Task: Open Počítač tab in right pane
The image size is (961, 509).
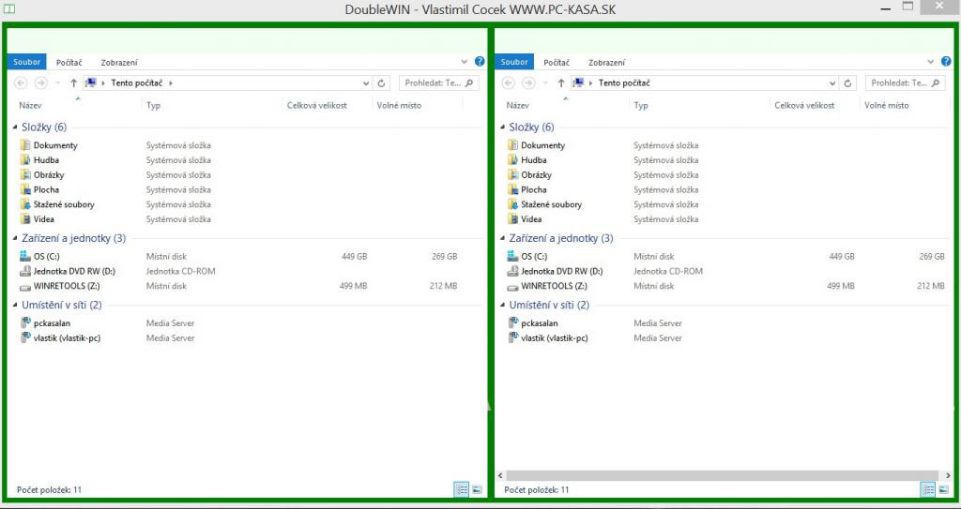Action: [557, 63]
